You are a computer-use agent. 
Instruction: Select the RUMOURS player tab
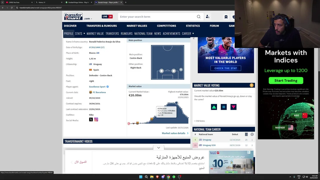[x=126, y=33]
